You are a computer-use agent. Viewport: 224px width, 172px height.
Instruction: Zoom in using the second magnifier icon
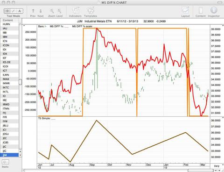(x=59, y=11)
